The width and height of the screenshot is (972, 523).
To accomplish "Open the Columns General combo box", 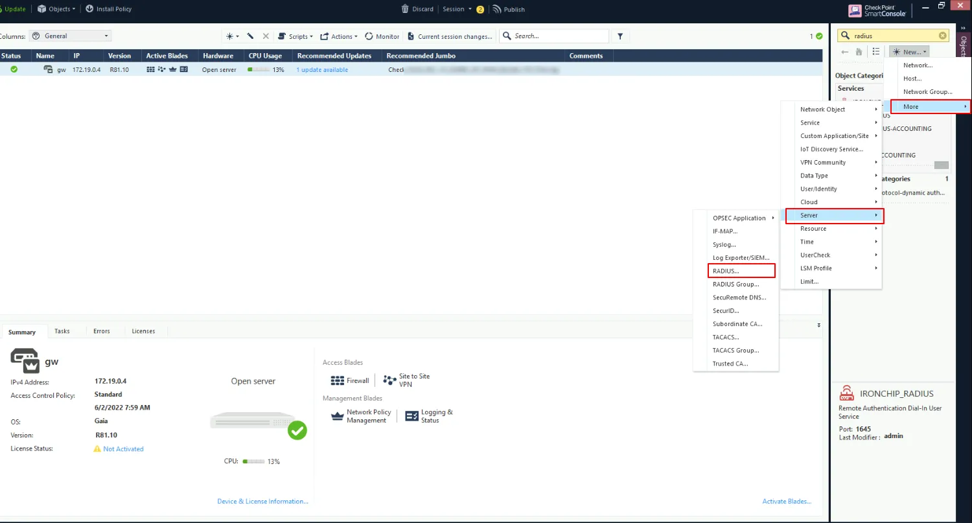I will click(71, 36).
